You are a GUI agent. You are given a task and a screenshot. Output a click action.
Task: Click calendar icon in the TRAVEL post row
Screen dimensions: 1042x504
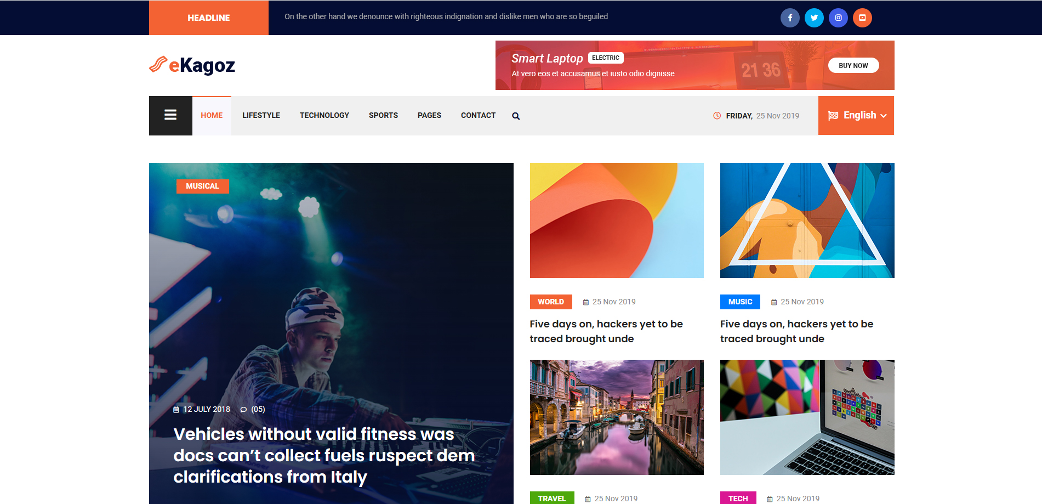pos(588,499)
